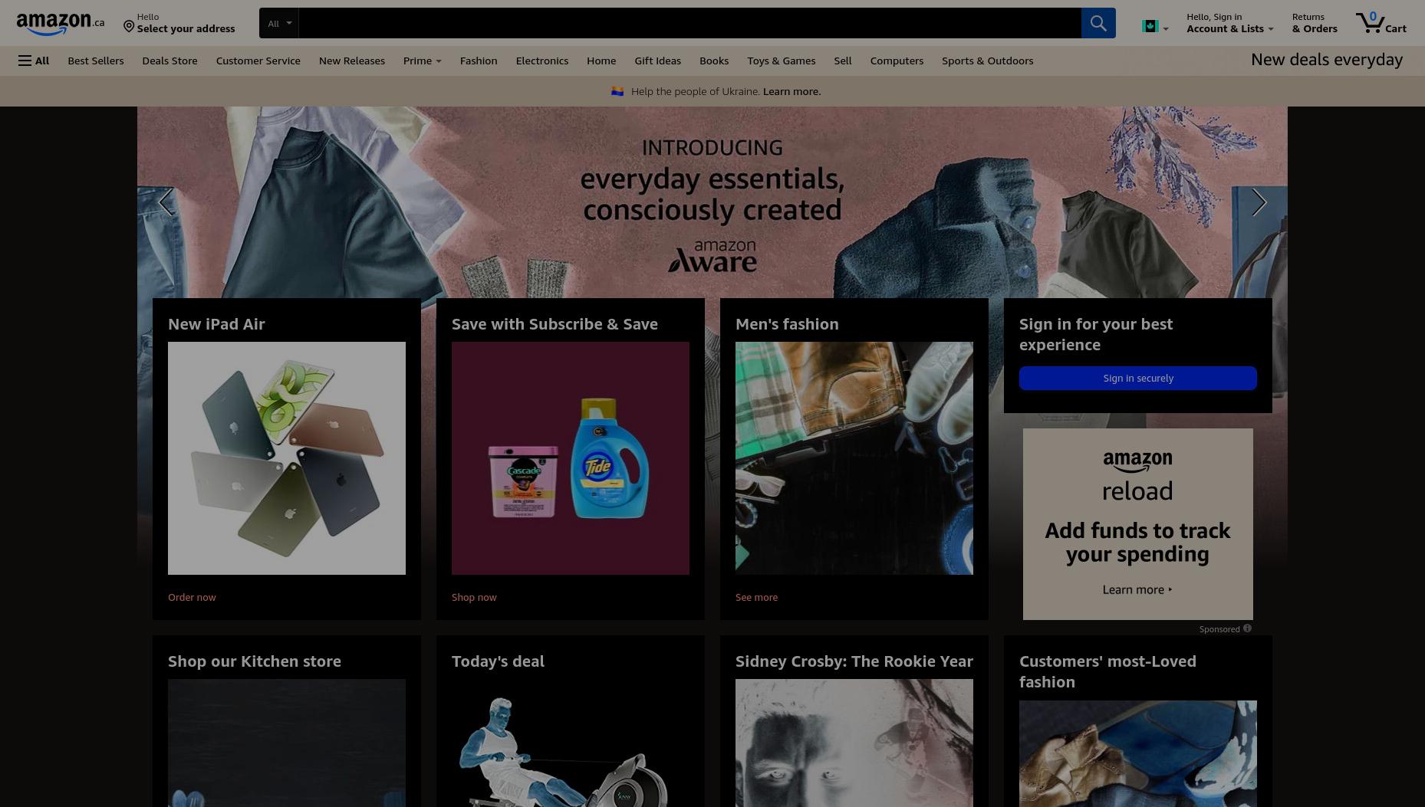Click Shop our Kitchen store heading
1425x807 pixels.
click(x=255, y=661)
